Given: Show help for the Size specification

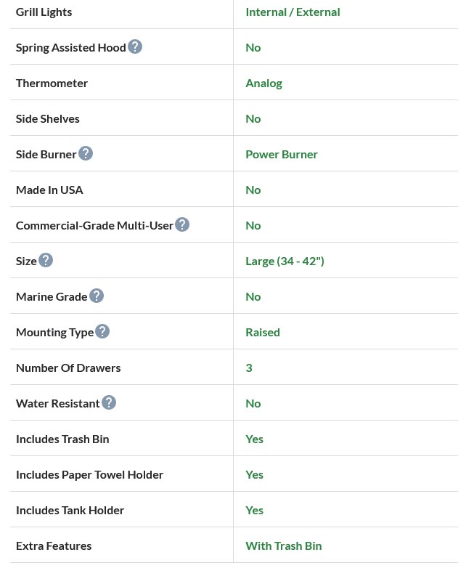Looking at the screenshot, I should click(46, 260).
